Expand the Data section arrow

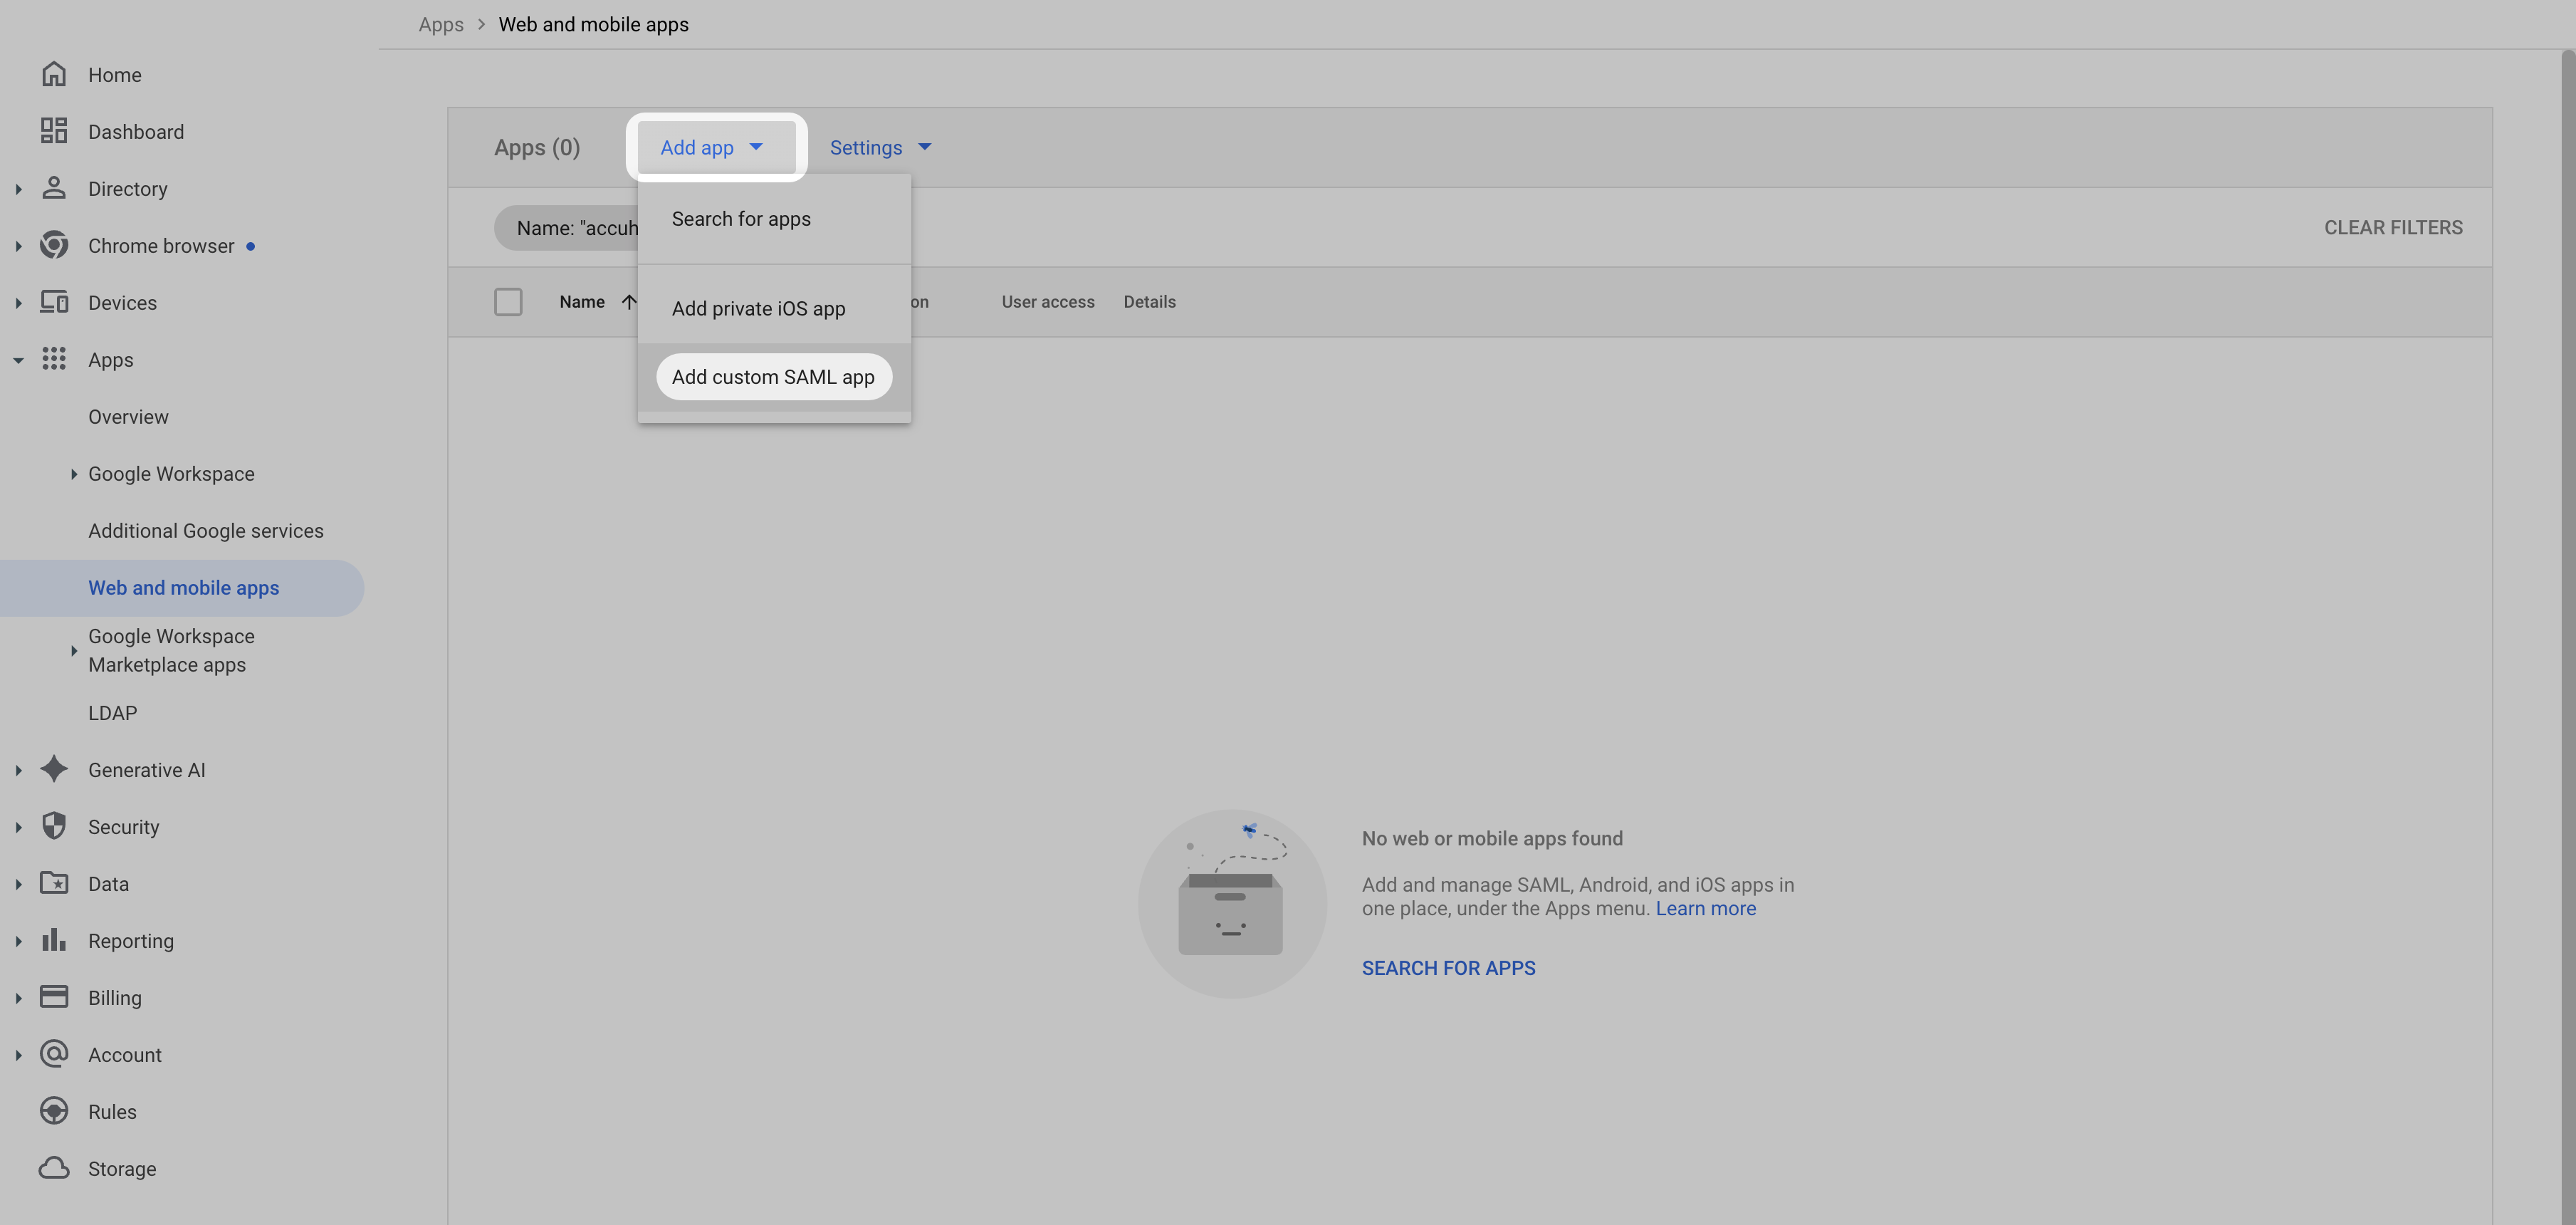(18, 883)
